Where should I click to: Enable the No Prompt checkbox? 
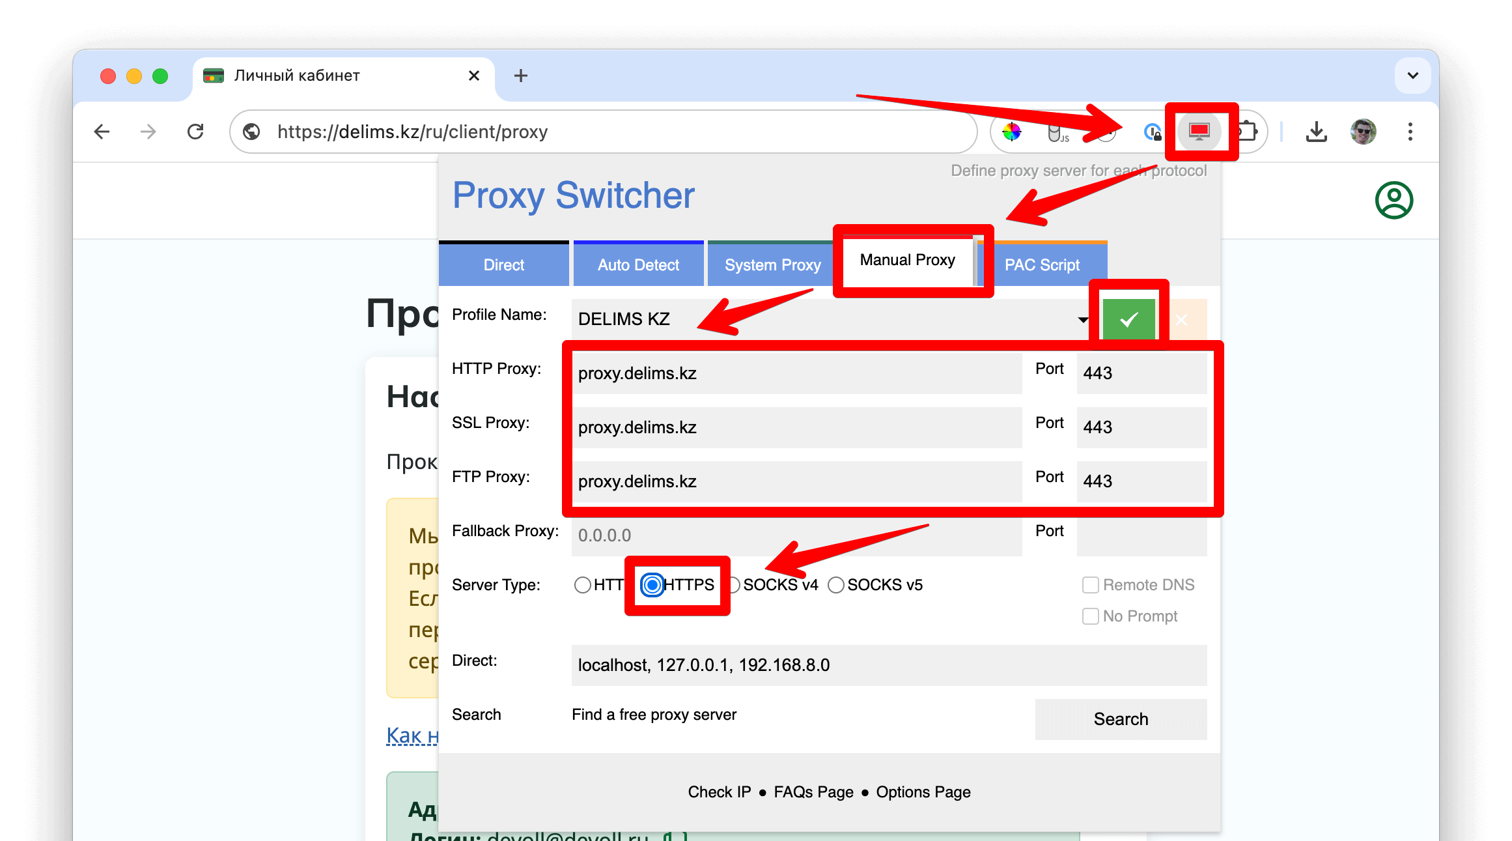(1090, 616)
